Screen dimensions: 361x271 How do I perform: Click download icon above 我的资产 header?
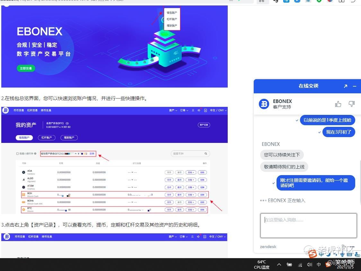(205, 110)
